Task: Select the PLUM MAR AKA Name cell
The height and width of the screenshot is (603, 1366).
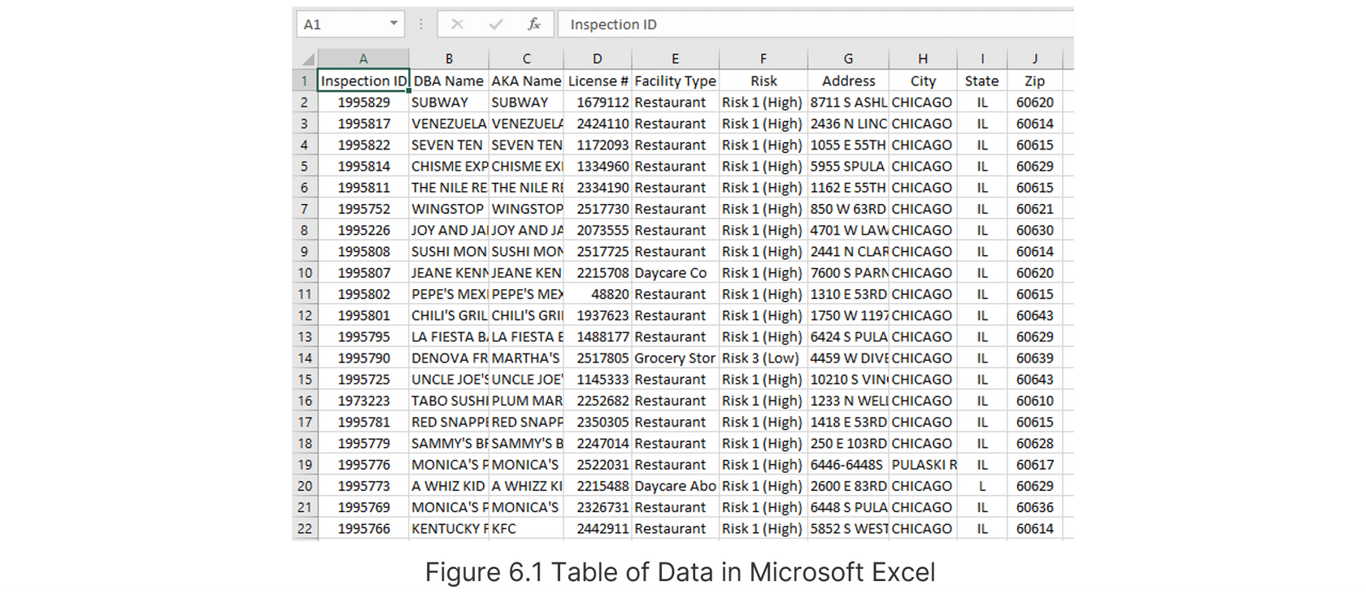Action: click(x=526, y=401)
